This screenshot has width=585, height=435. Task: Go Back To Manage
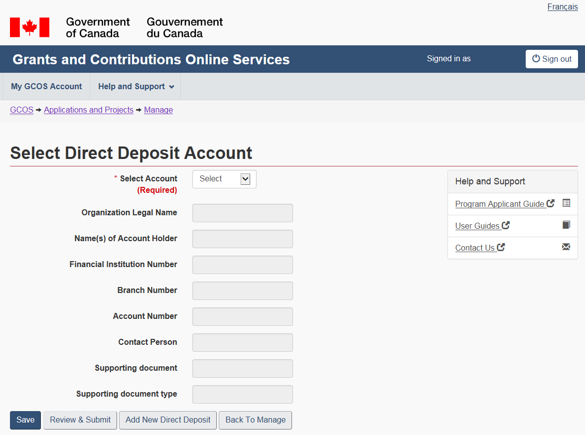pos(255,420)
